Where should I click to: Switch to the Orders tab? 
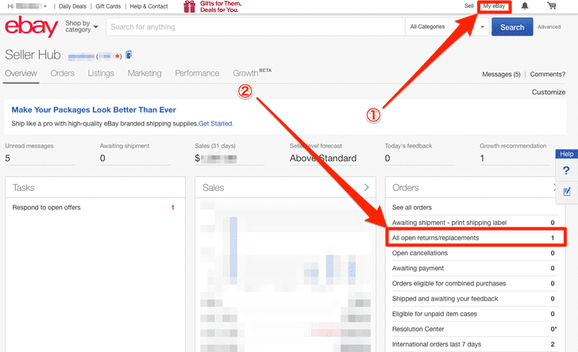pos(62,73)
